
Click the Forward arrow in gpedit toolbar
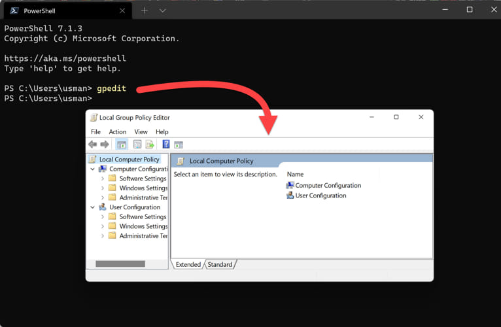104,145
